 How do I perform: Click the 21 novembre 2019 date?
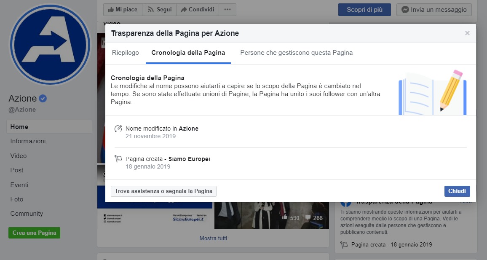pyautogui.click(x=151, y=136)
